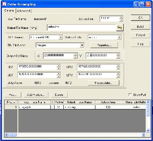
Task: Click the Output Cell Size X field
Action: tap(58, 56)
